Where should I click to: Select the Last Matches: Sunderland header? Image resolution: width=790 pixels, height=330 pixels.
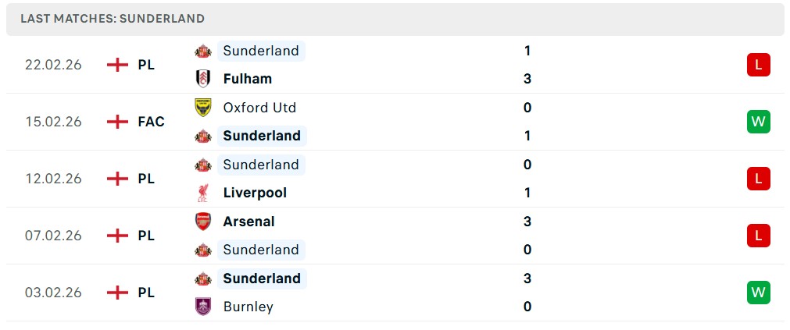click(113, 19)
